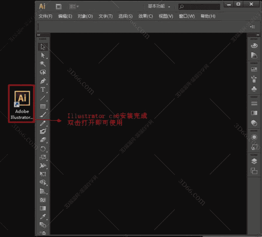Image resolution: width=262 pixels, height=237 pixels.
Task: Select the Magic Wand tool
Action: [43, 63]
